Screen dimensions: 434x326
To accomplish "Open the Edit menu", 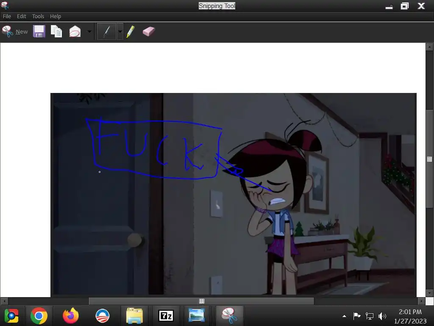I will pos(21,17).
